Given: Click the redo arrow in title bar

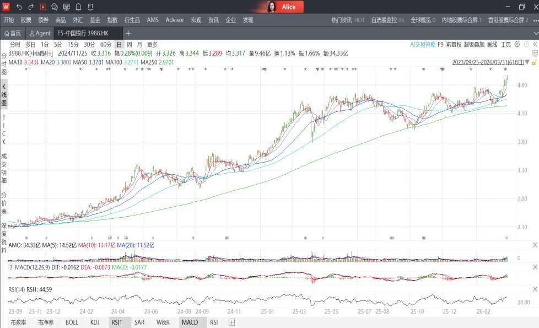Looking at the screenshot, I should click(31, 7).
